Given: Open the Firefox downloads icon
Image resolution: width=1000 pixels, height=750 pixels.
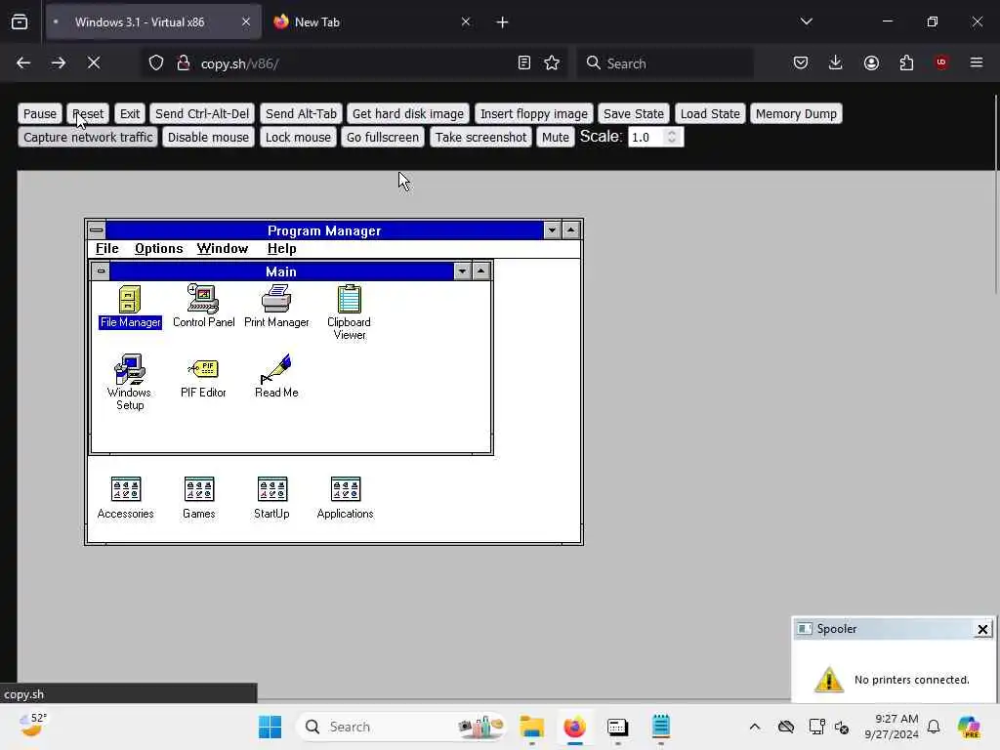Looking at the screenshot, I should pyautogui.click(x=836, y=62).
